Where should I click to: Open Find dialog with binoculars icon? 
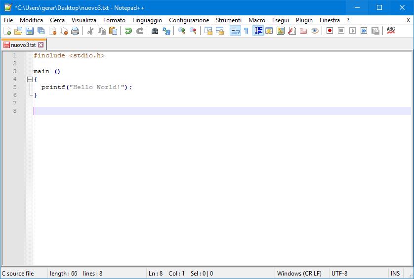click(x=155, y=31)
